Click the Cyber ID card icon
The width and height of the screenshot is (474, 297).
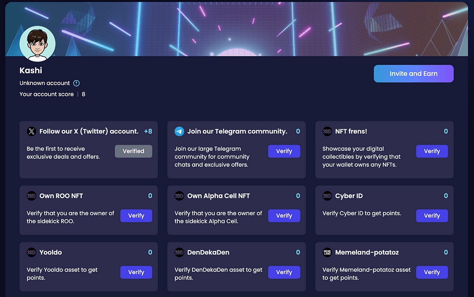[327, 196]
